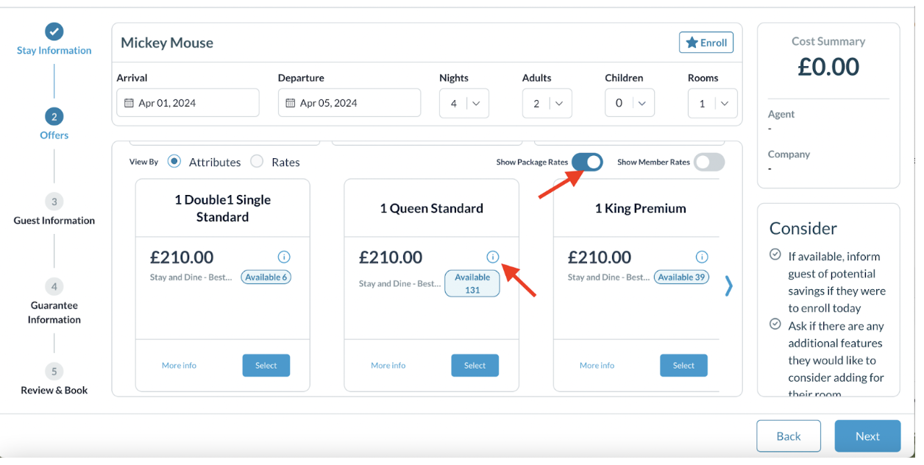924x465 pixels.
Task: Click the info icon on 1 King Premium
Action: coord(702,257)
